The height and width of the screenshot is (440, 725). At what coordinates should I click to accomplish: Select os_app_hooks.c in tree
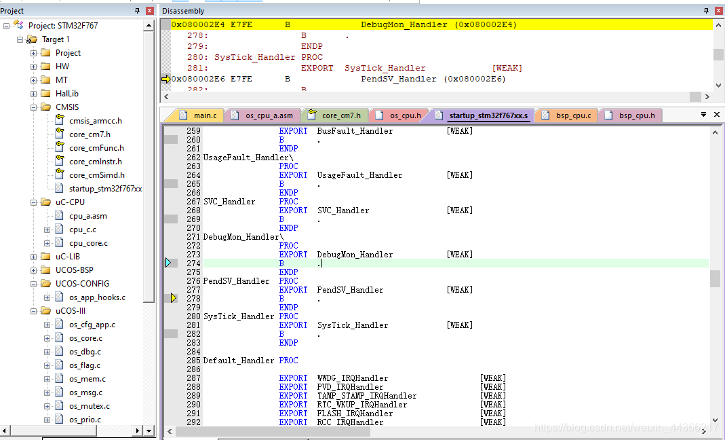[x=97, y=297]
